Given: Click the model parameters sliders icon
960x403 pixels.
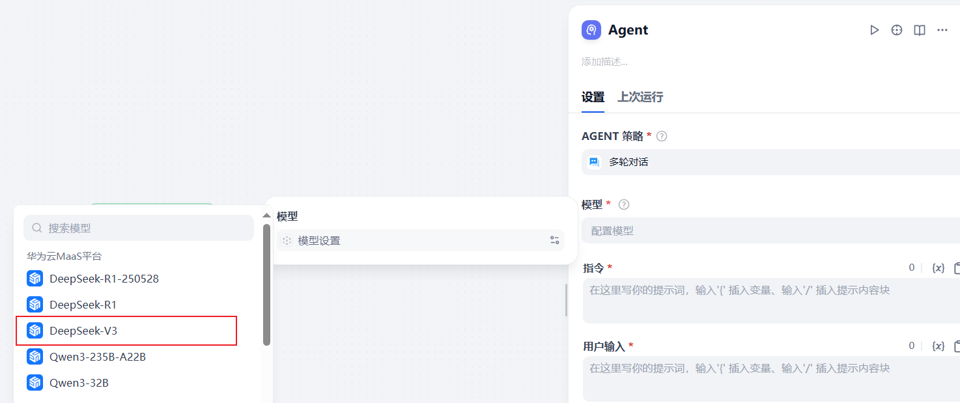Looking at the screenshot, I should (554, 240).
